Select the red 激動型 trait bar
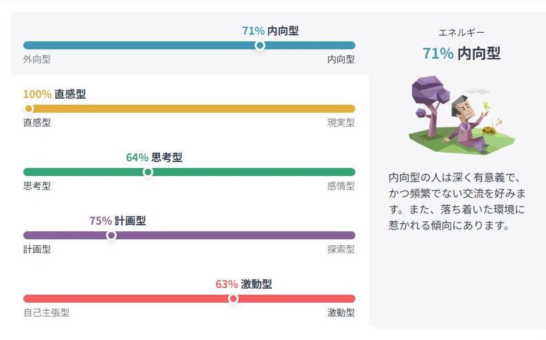 (189, 299)
